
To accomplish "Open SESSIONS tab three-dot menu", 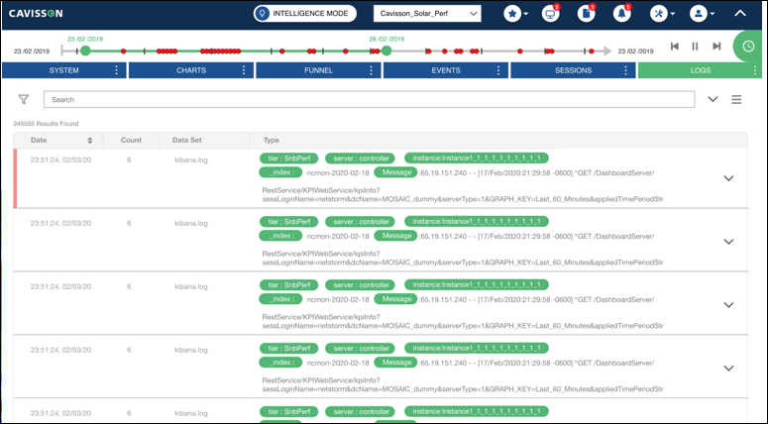I will click(x=626, y=70).
